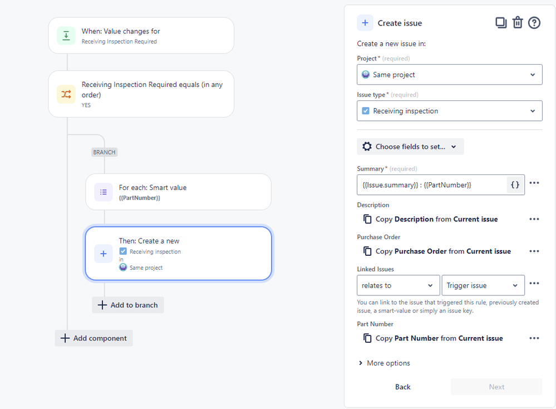Change the relates to link type
Image resolution: width=556 pixels, height=409 pixels.
point(398,285)
